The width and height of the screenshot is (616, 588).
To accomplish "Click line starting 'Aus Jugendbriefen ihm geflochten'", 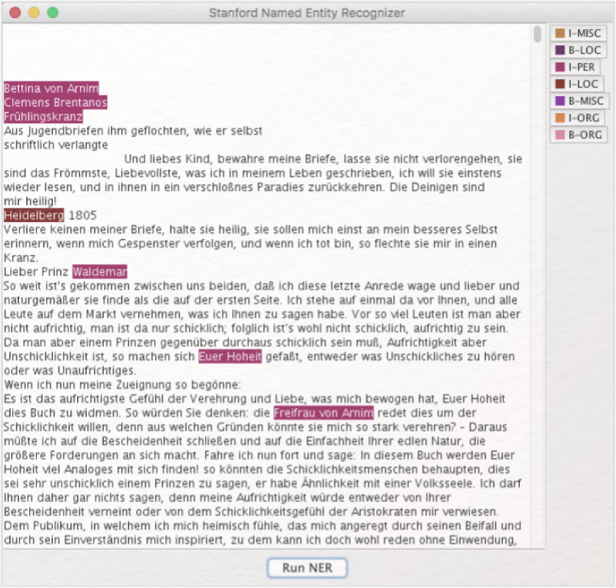I will click(133, 131).
